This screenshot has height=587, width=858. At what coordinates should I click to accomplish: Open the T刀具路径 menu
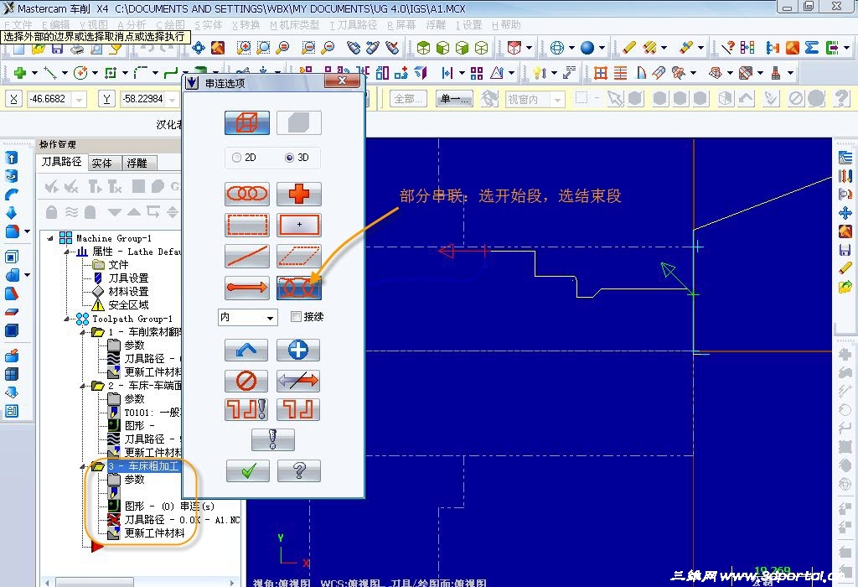pos(354,25)
